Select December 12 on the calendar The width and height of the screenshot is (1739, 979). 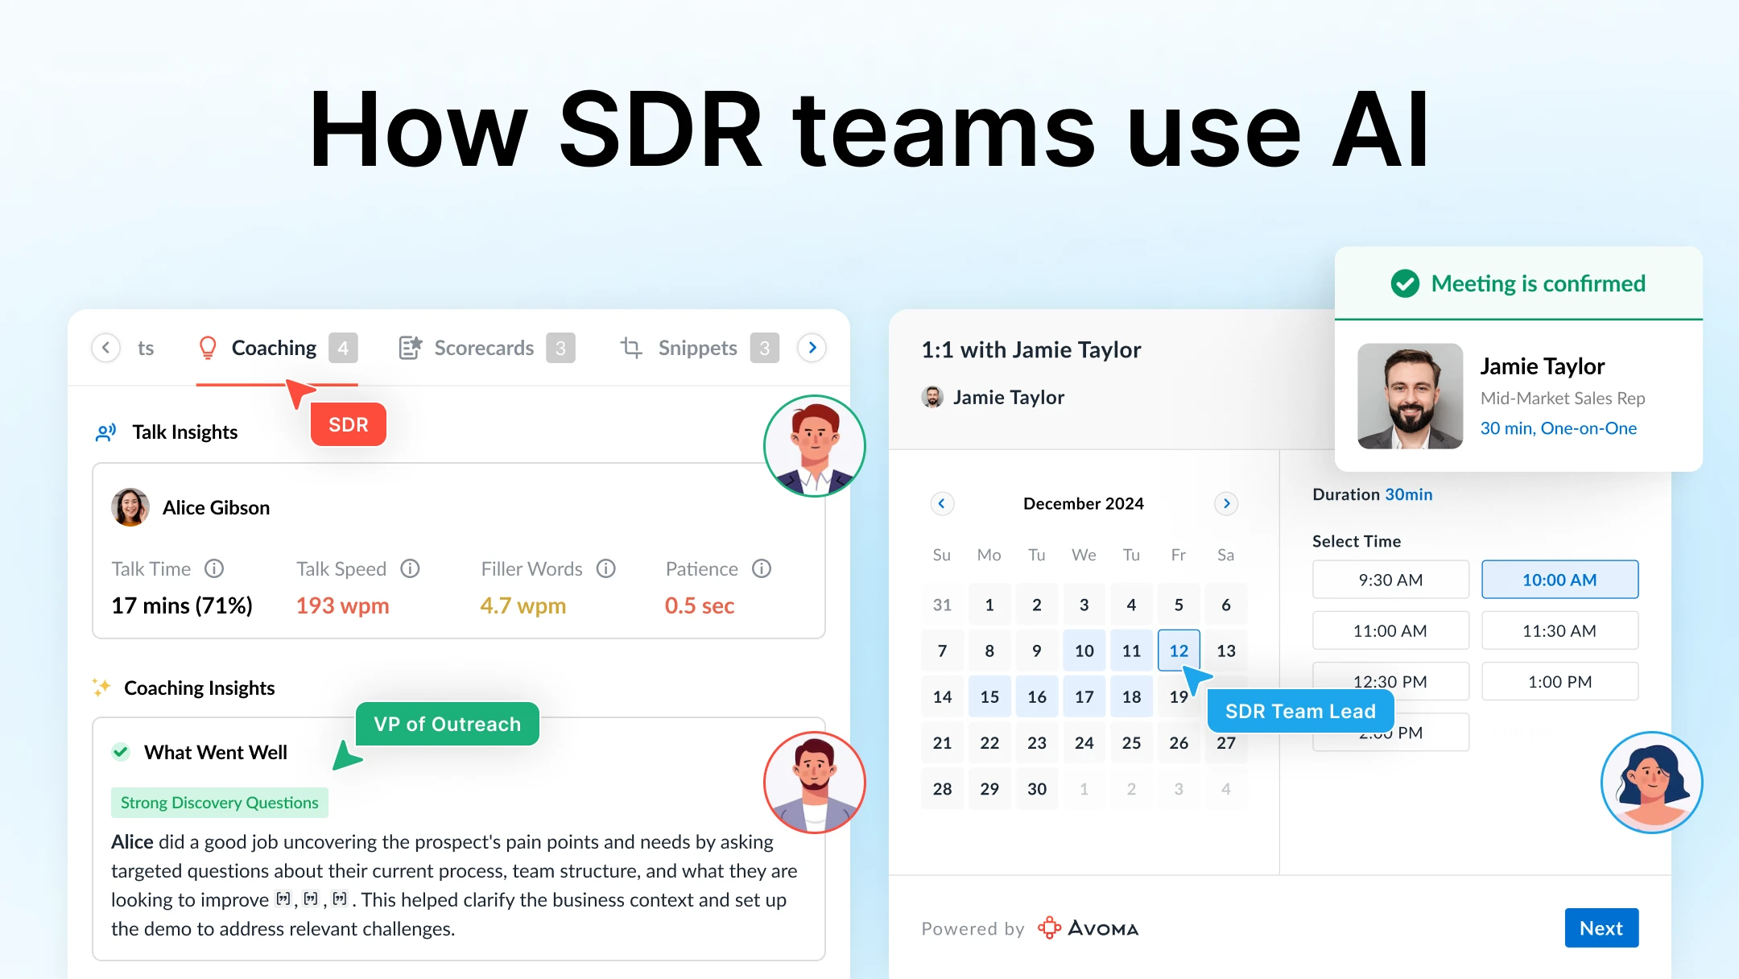[x=1179, y=651]
